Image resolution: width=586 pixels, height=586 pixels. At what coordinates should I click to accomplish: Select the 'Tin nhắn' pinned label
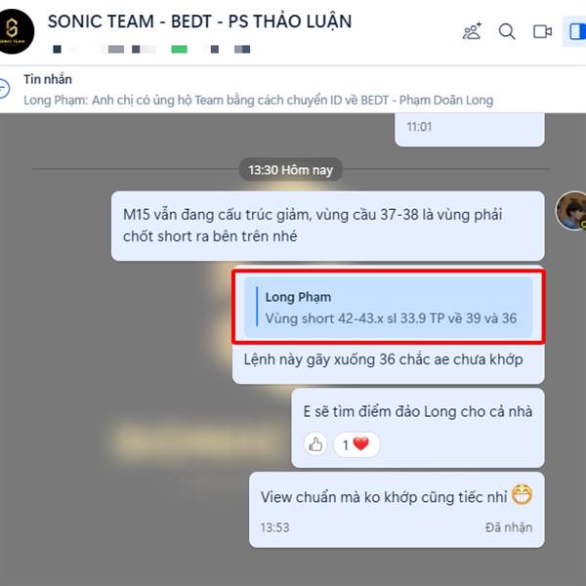click(48, 79)
